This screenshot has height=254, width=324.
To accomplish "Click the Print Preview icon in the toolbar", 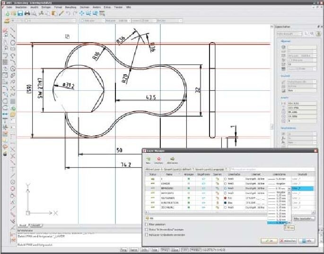I will tap(34, 14).
